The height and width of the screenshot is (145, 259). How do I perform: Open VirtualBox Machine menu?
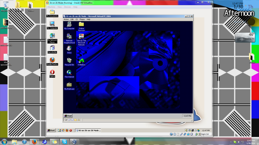pos(51,7)
